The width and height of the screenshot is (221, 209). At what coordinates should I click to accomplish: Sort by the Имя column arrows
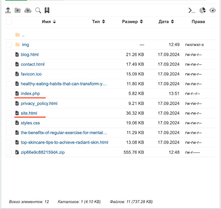point(54,22)
